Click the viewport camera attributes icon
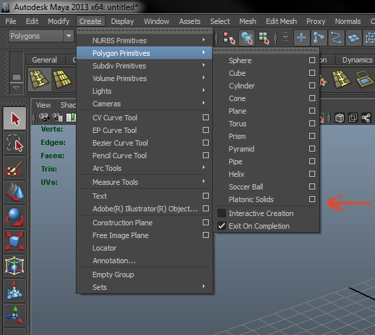The image size is (375, 335). 58,118
